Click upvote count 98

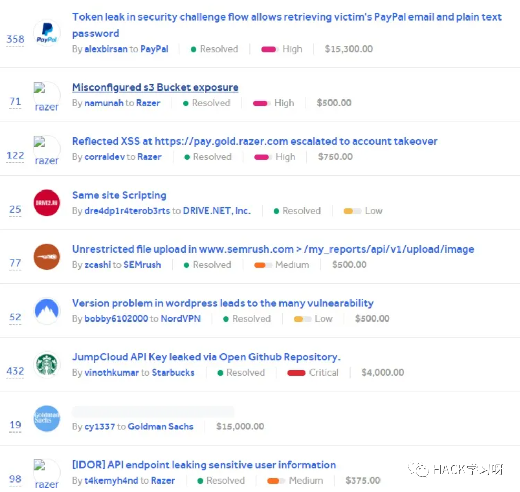click(15, 479)
